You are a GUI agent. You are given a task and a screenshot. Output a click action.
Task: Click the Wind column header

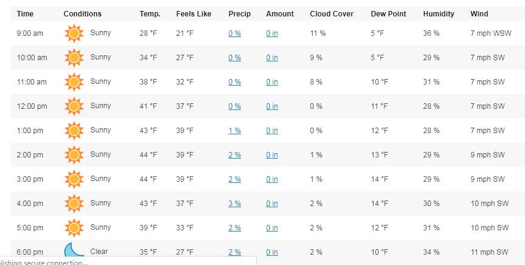[x=479, y=14]
